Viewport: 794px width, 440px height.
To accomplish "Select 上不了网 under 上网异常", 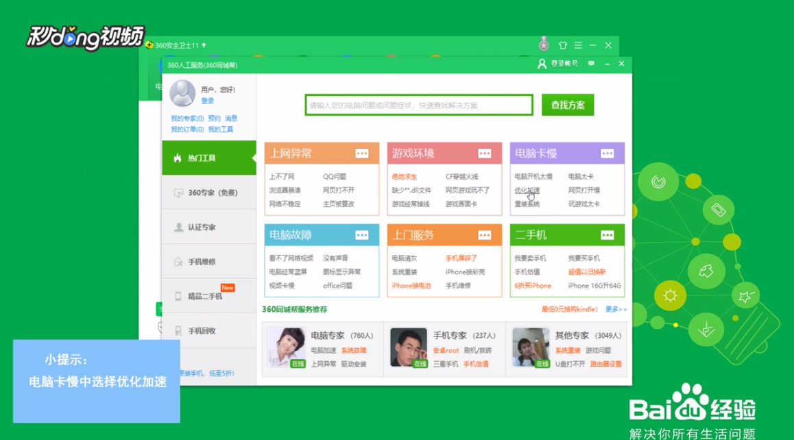I will [282, 177].
